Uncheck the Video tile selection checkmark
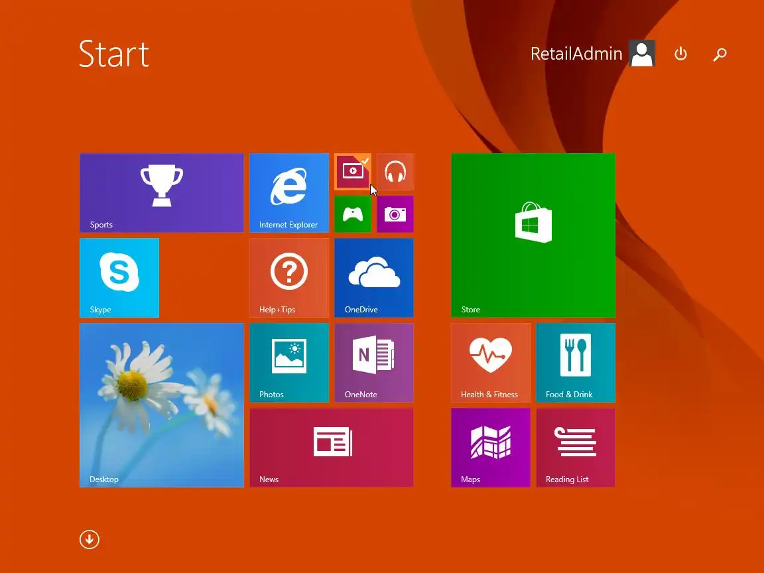The width and height of the screenshot is (764, 573). click(365, 160)
